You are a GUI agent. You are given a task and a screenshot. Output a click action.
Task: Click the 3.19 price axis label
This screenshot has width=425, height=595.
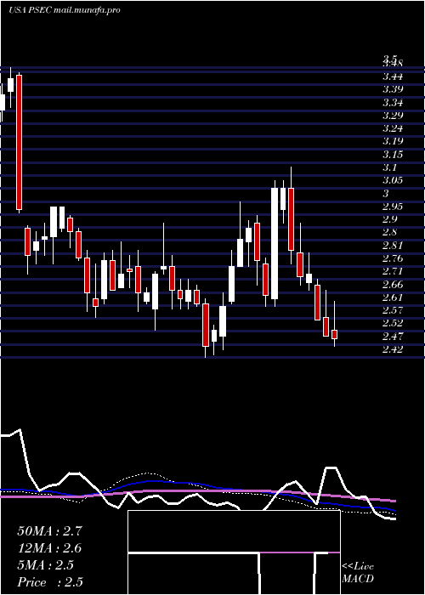coord(393,141)
